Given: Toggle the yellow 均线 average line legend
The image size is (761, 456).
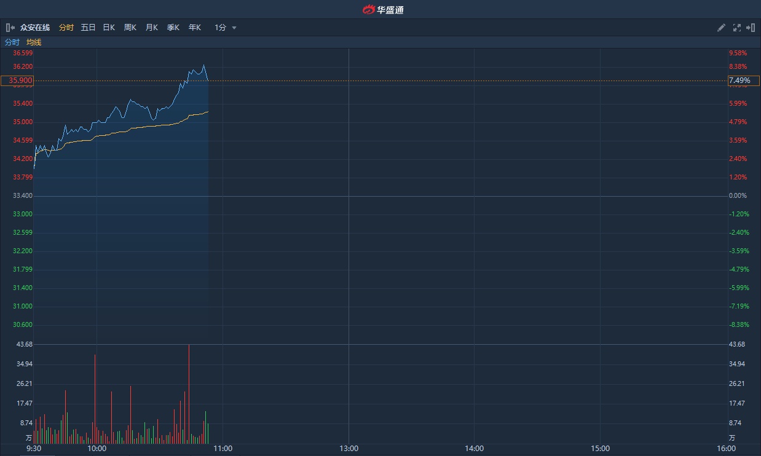Looking at the screenshot, I should click(x=34, y=42).
